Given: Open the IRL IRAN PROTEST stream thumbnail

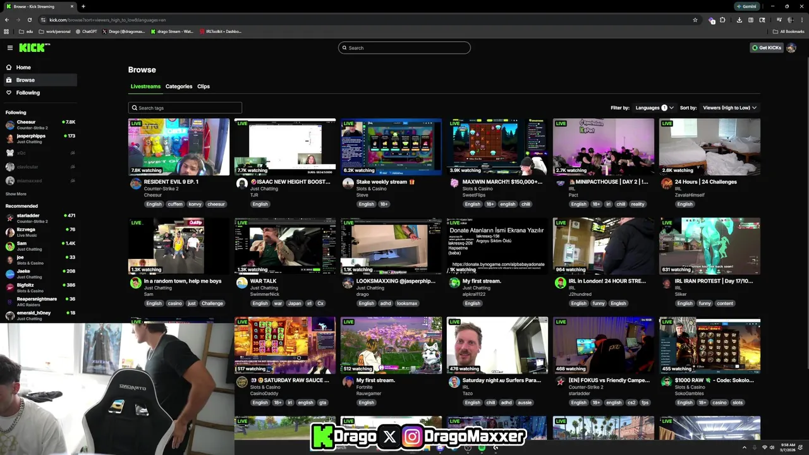Looking at the screenshot, I should coord(710,246).
